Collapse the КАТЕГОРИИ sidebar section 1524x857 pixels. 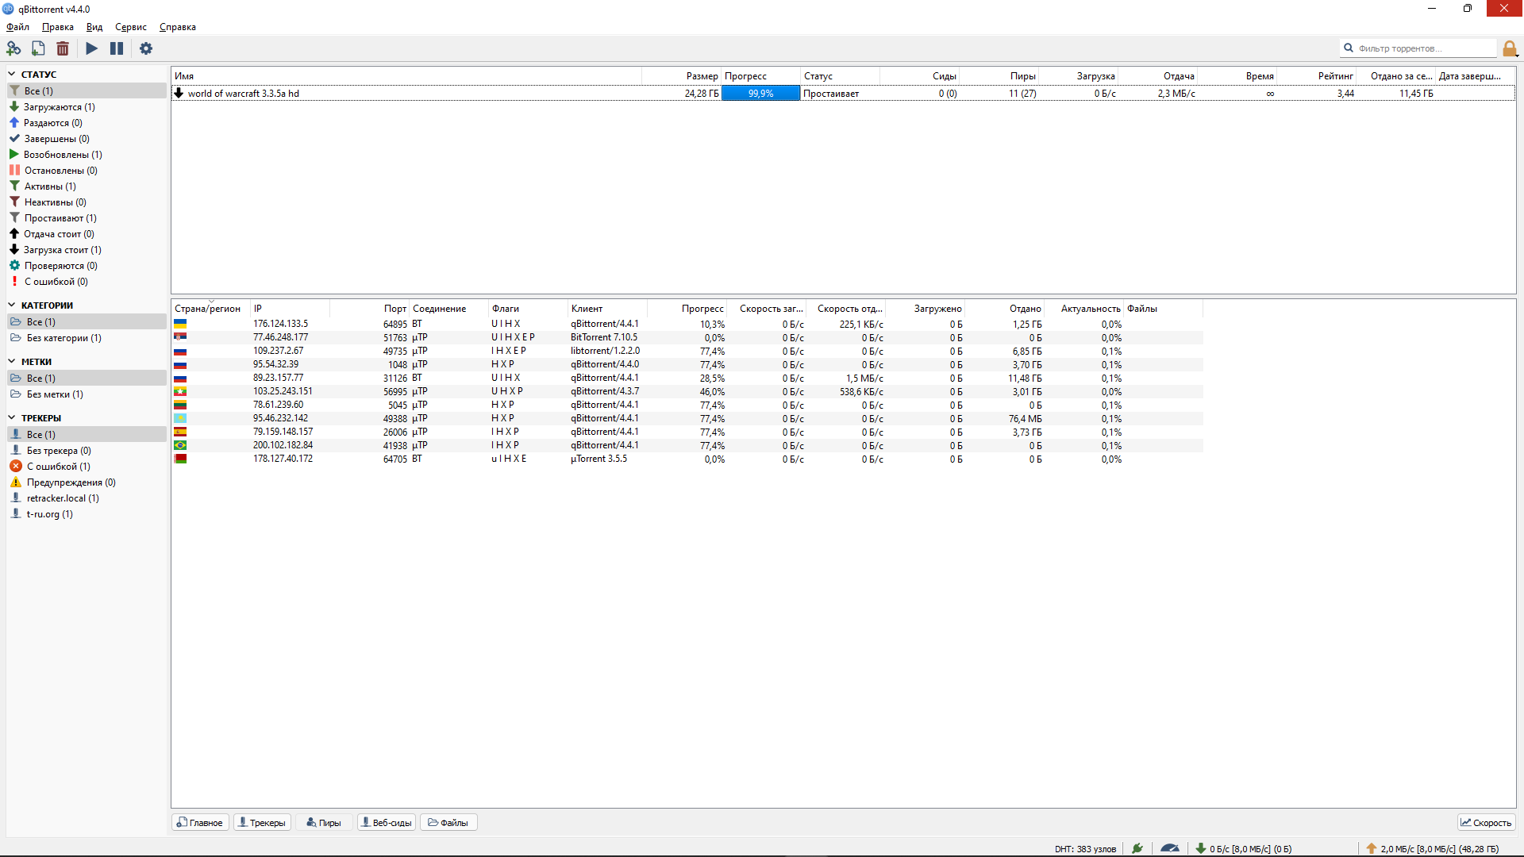point(12,306)
